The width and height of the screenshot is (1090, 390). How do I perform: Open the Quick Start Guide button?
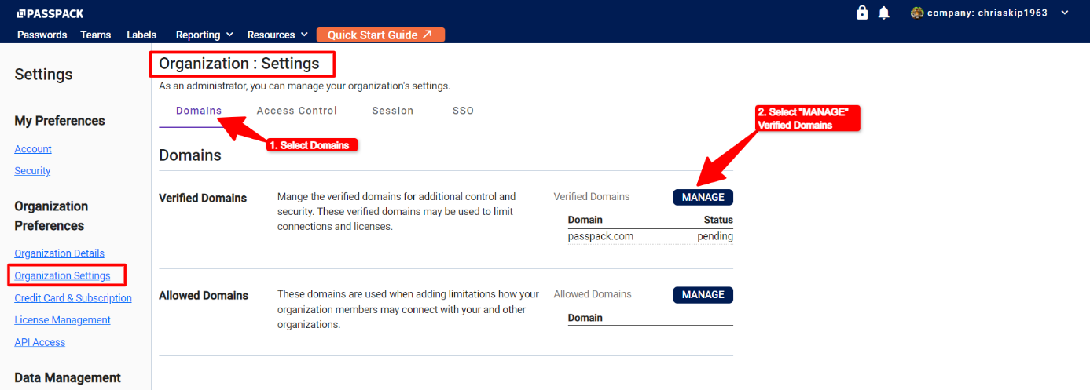click(380, 35)
